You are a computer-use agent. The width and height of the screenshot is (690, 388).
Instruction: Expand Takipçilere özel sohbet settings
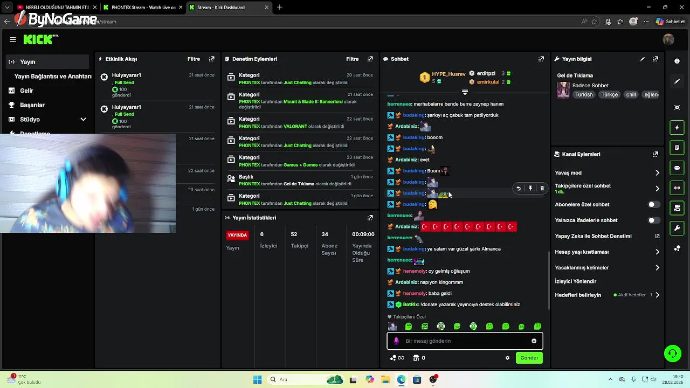coord(657,189)
